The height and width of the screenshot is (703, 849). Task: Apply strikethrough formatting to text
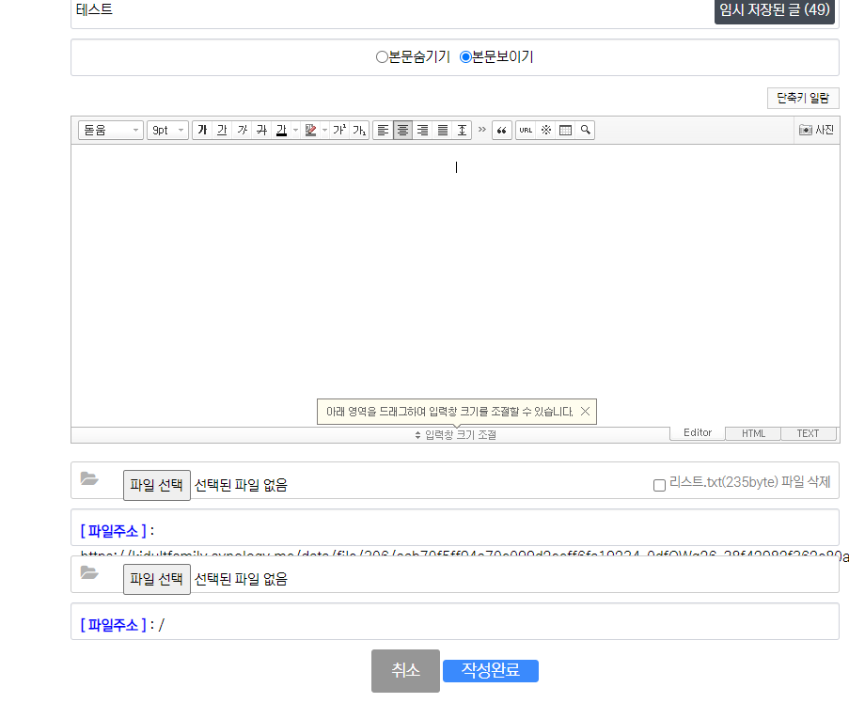261,131
